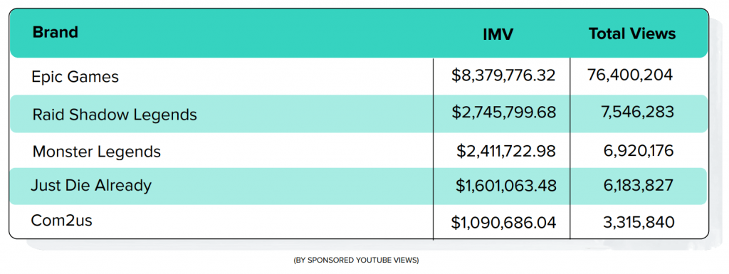
Task: Click IMV value $2,411,722.98
Action: click(506, 151)
